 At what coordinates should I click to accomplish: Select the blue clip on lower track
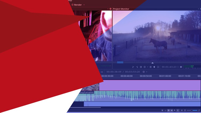[x=142, y=104]
